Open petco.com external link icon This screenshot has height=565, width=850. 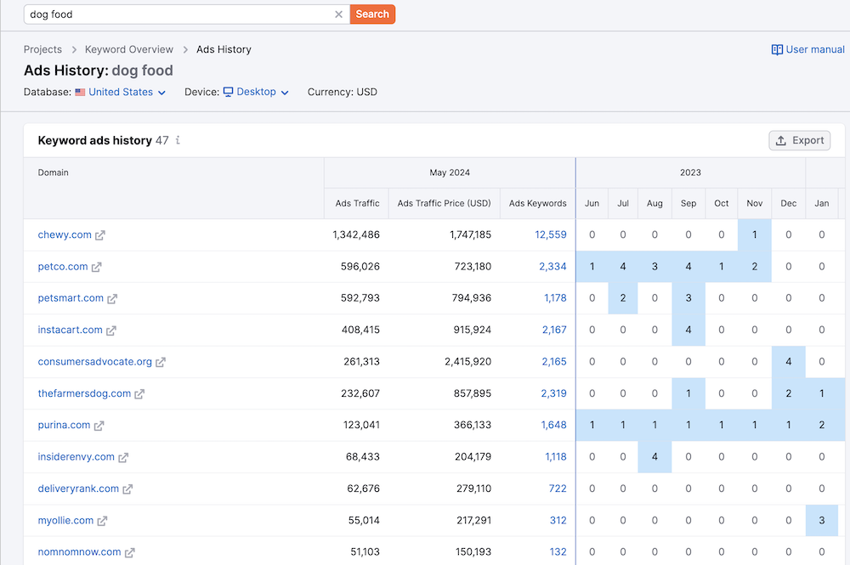click(97, 267)
